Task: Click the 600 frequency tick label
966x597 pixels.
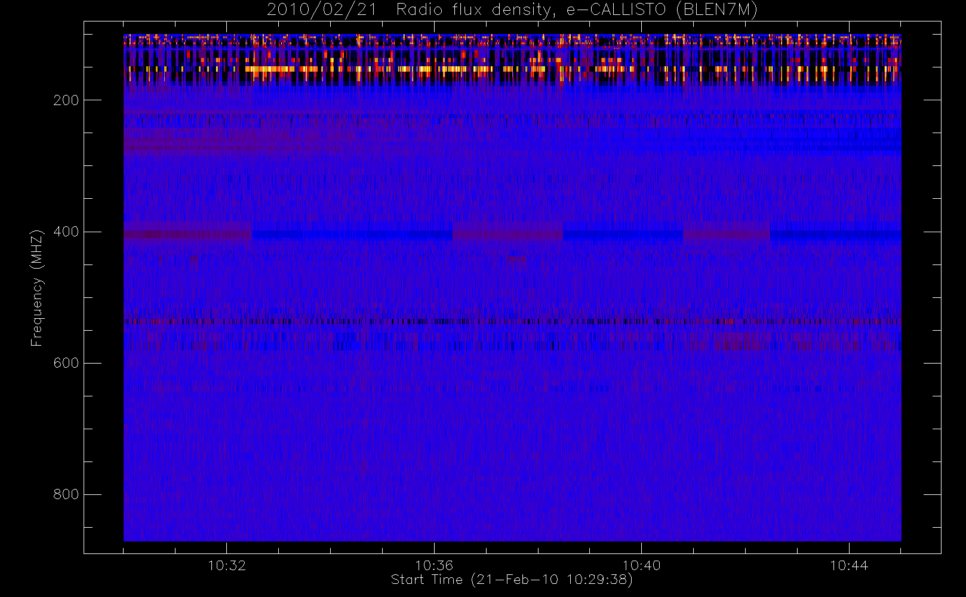Action: (66, 363)
